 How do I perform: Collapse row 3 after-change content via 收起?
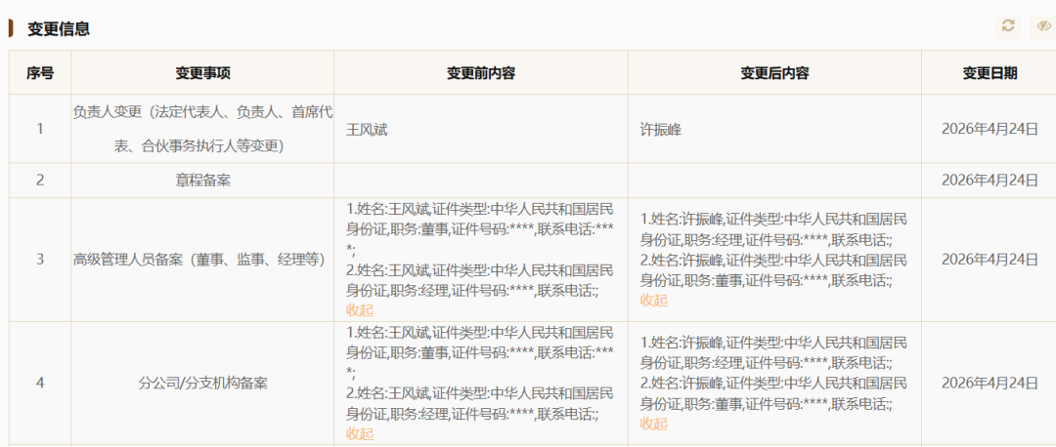pos(654,300)
